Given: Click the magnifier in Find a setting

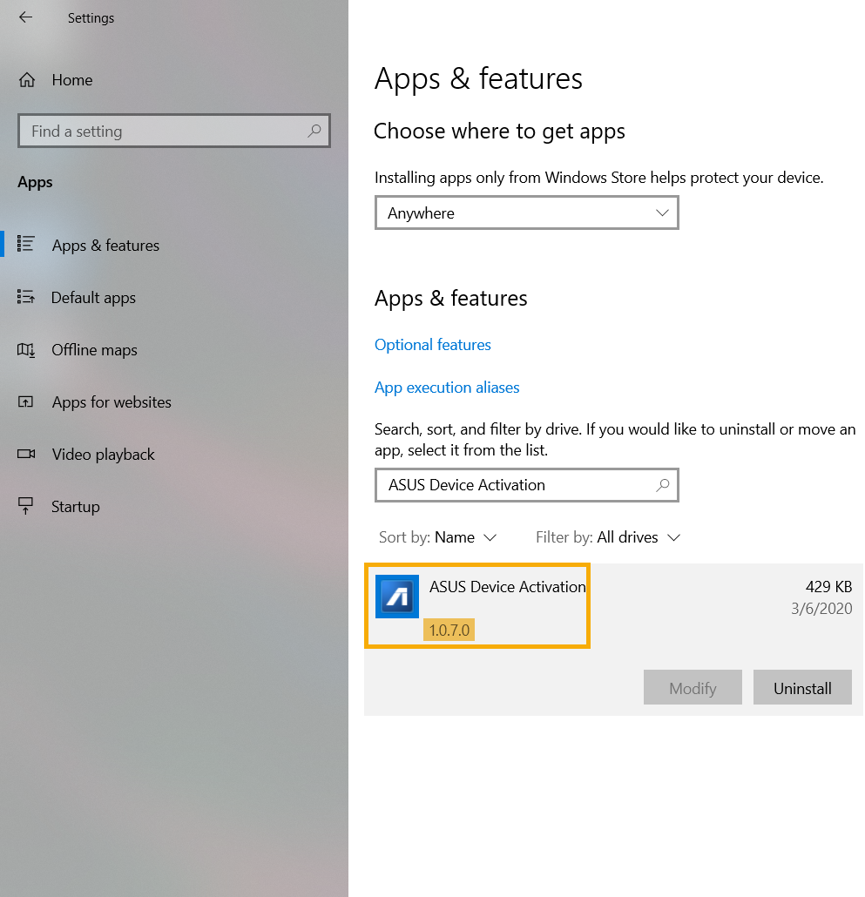Looking at the screenshot, I should (314, 131).
